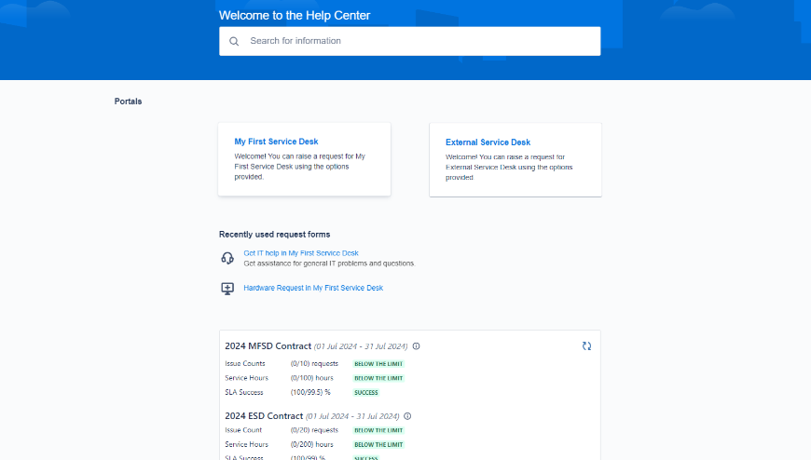Click the monitor icon beside Hardware Request
Screen dimensions: 811x460
227,288
